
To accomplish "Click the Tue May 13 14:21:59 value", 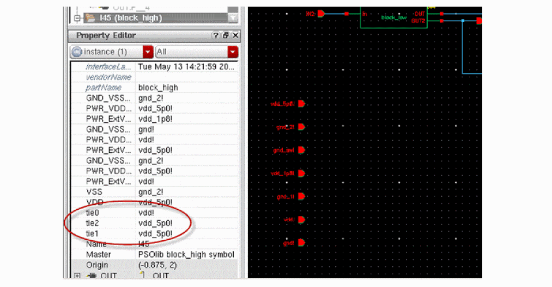I will tap(186, 67).
